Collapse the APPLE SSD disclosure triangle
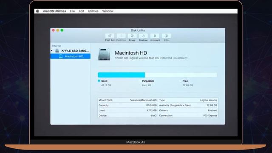 point(52,51)
